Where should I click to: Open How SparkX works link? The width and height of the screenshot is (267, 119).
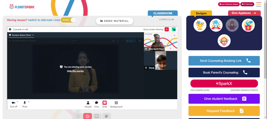tap(200, 90)
